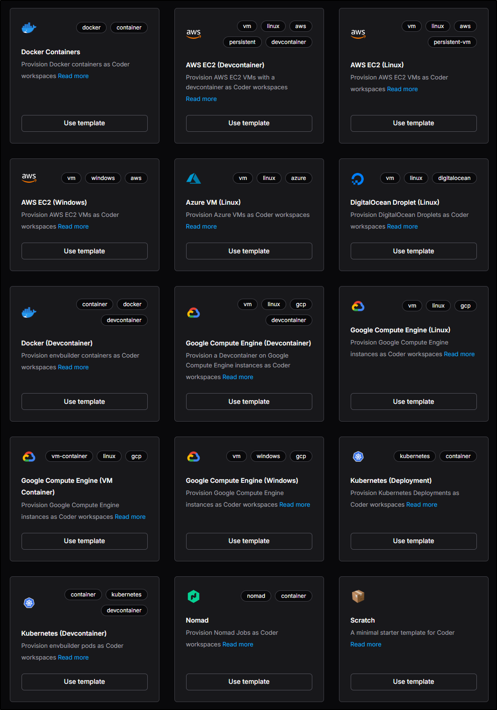
Task: Open Read more link for AWS EC2 (Devcontainer)
Action: coord(202,99)
